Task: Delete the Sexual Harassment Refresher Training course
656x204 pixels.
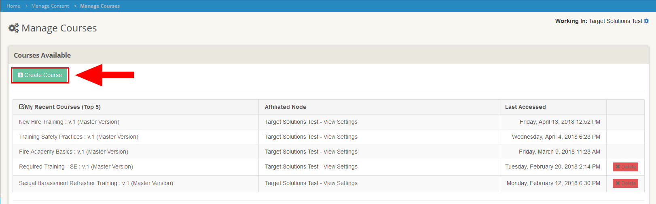Action: (625, 183)
